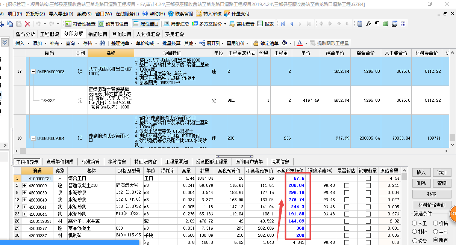This screenshot has height=245, width=456.
Task: Click the 材料价格查询 button
Action: coord(432,205)
